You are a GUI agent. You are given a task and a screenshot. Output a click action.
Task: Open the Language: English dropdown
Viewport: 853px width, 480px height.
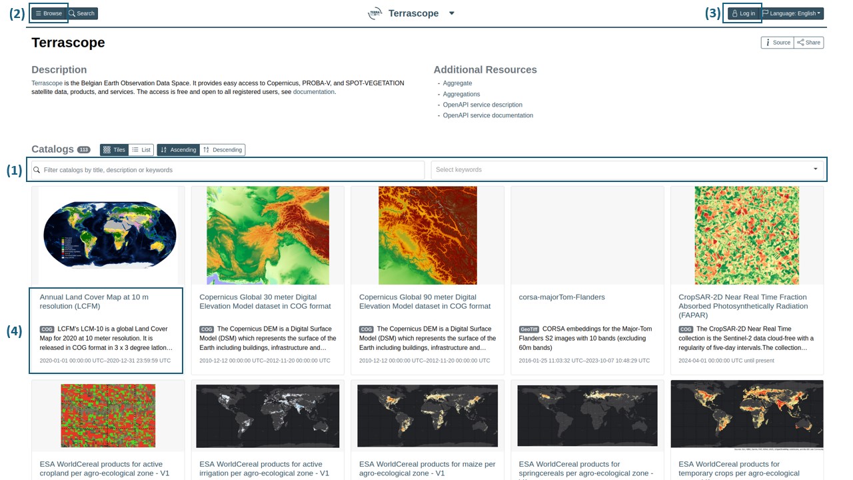coord(792,13)
